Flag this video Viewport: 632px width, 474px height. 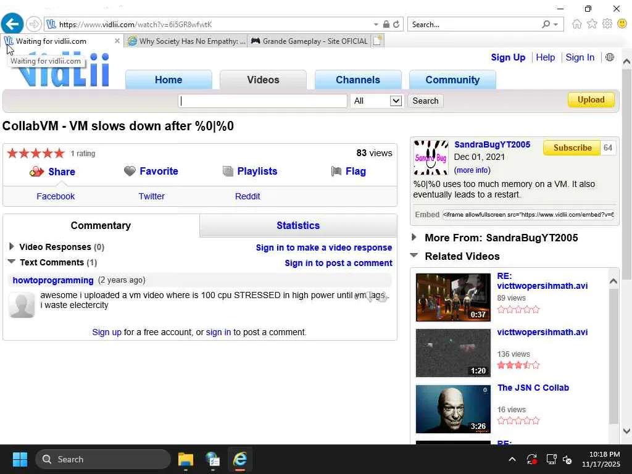349,172
